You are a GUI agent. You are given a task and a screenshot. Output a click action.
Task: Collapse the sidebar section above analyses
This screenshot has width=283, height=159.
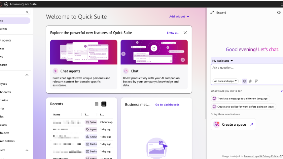pos(27,75)
